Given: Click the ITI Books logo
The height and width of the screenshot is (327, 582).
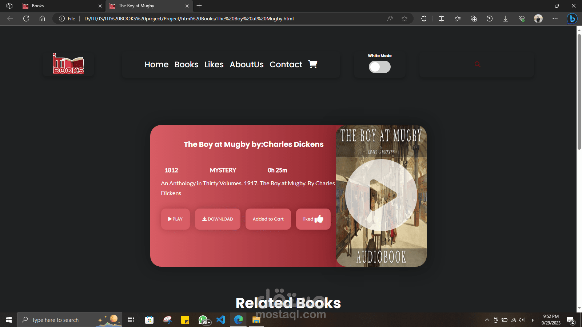Looking at the screenshot, I should click(x=68, y=64).
